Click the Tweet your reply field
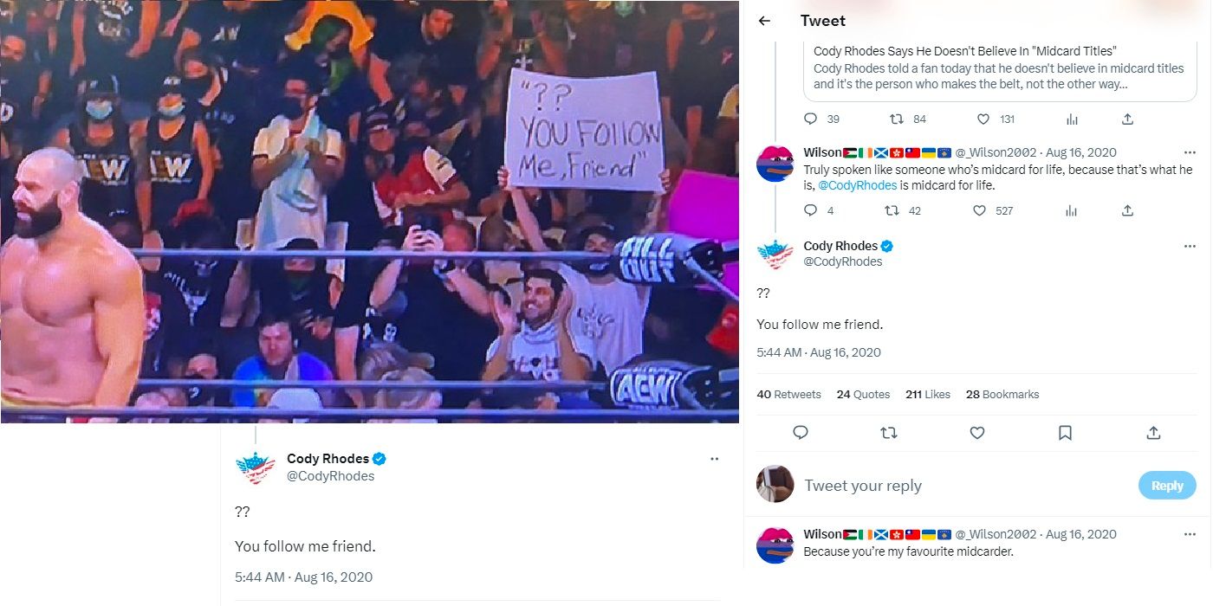The width and height of the screenshot is (1213, 606). 863,486
